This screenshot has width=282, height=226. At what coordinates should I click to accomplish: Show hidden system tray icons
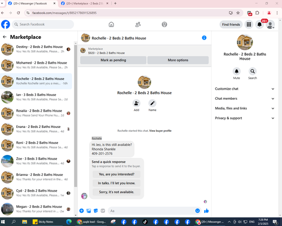229,222
